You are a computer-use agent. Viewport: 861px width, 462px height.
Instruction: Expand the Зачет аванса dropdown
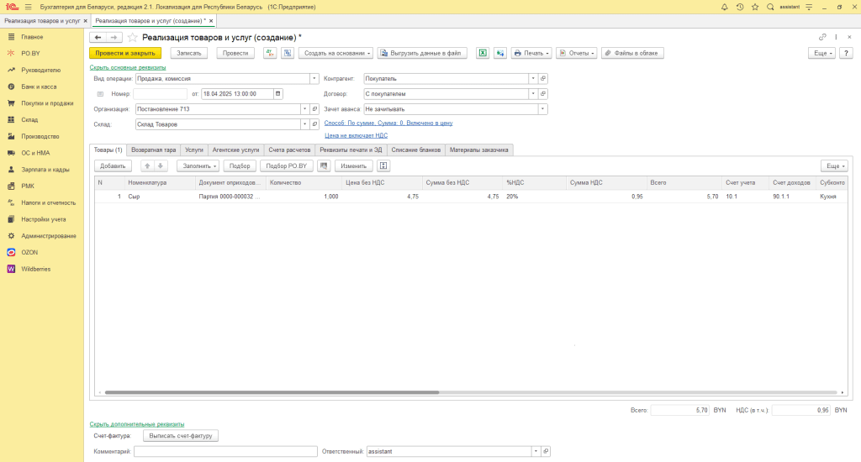[542, 108]
